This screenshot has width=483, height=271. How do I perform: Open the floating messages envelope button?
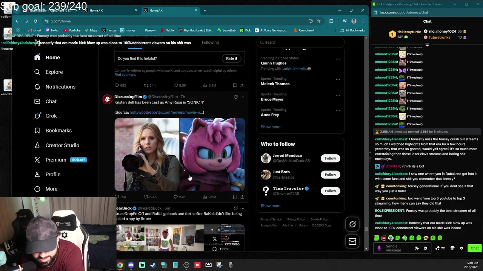click(352, 241)
